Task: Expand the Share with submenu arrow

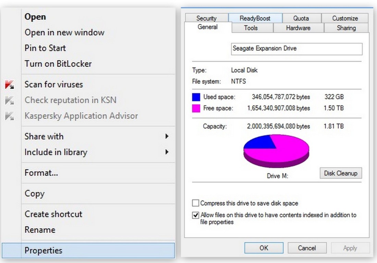Action: tap(167, 136)
